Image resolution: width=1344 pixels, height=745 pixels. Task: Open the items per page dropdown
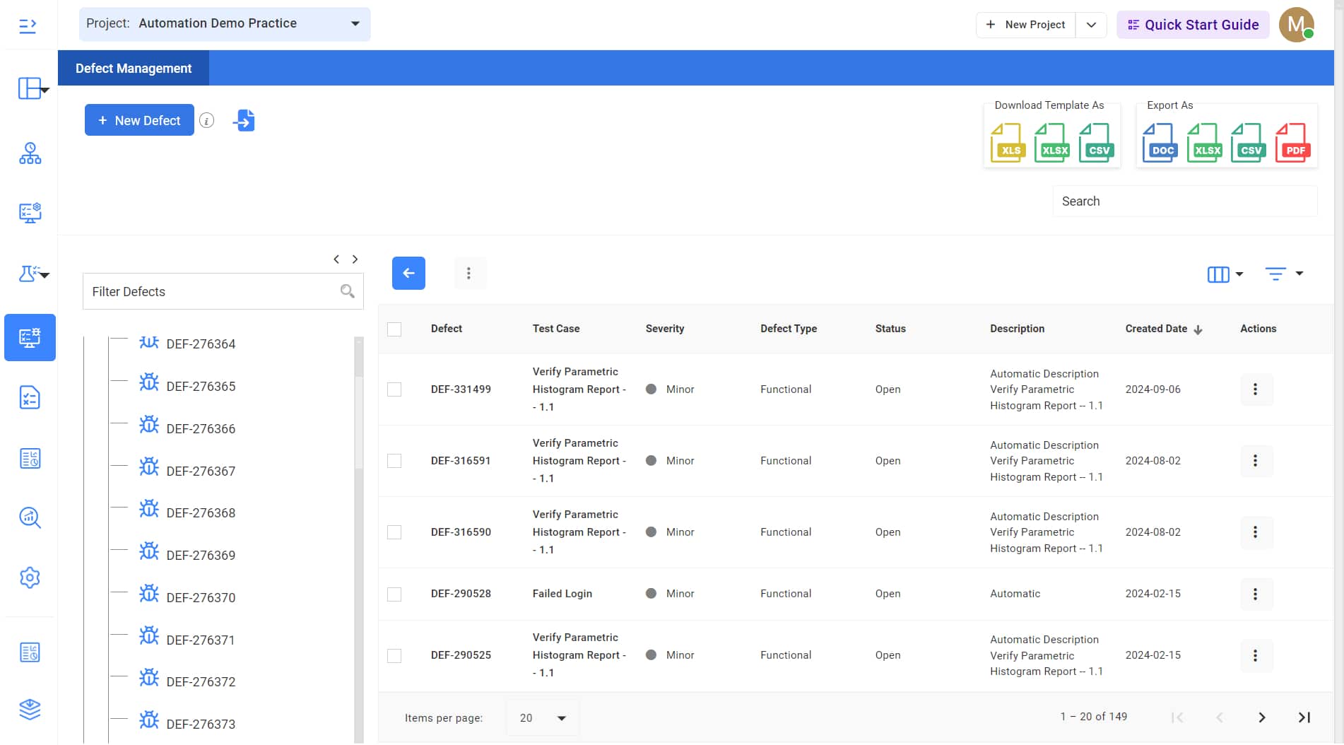[542, 718]
